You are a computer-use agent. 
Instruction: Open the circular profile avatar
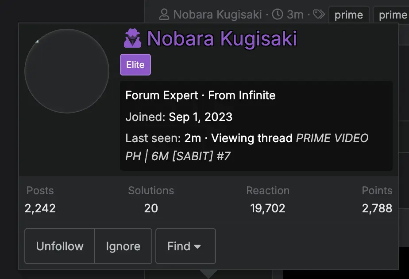[67, 71]
